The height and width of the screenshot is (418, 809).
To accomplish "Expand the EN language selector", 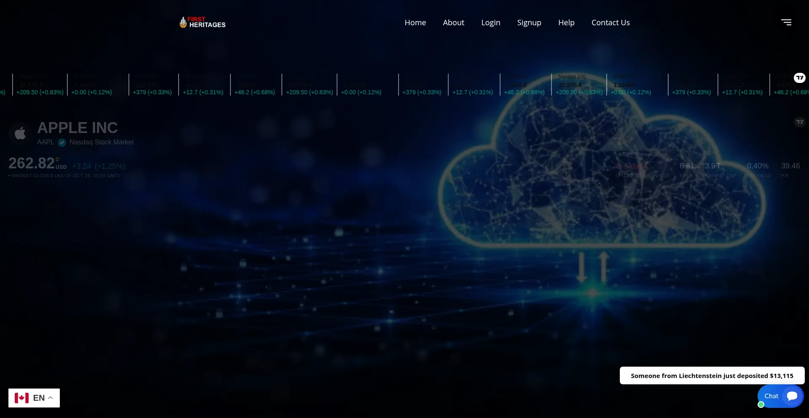I will (x=38, y=398).
